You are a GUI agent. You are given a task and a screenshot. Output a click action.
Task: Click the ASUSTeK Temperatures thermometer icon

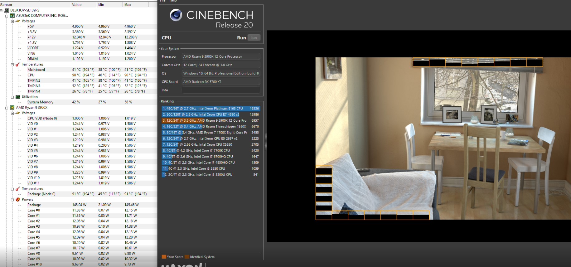tap(18, 65)
